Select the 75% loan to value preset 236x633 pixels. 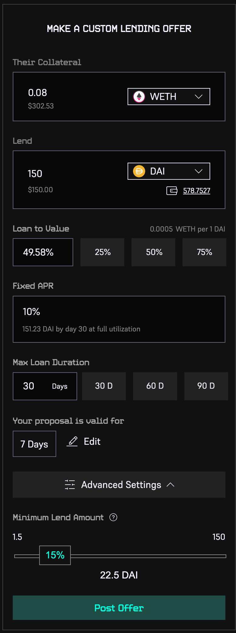click(x=204, y=252)
